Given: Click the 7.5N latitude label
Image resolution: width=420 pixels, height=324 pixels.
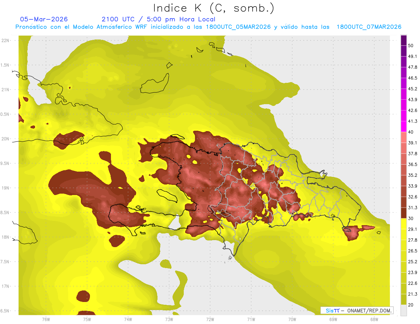Looking at the screenshot, I should point(5,262).
